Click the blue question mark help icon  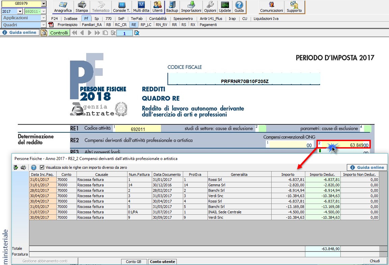(x=34, y=167)
